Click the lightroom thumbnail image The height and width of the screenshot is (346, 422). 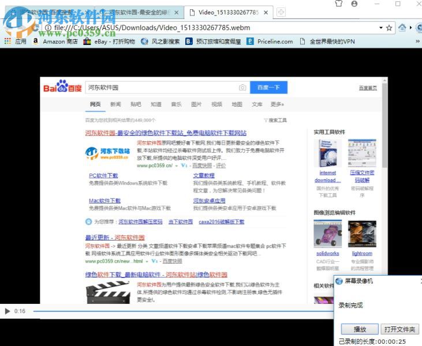(x=362, y=234)
